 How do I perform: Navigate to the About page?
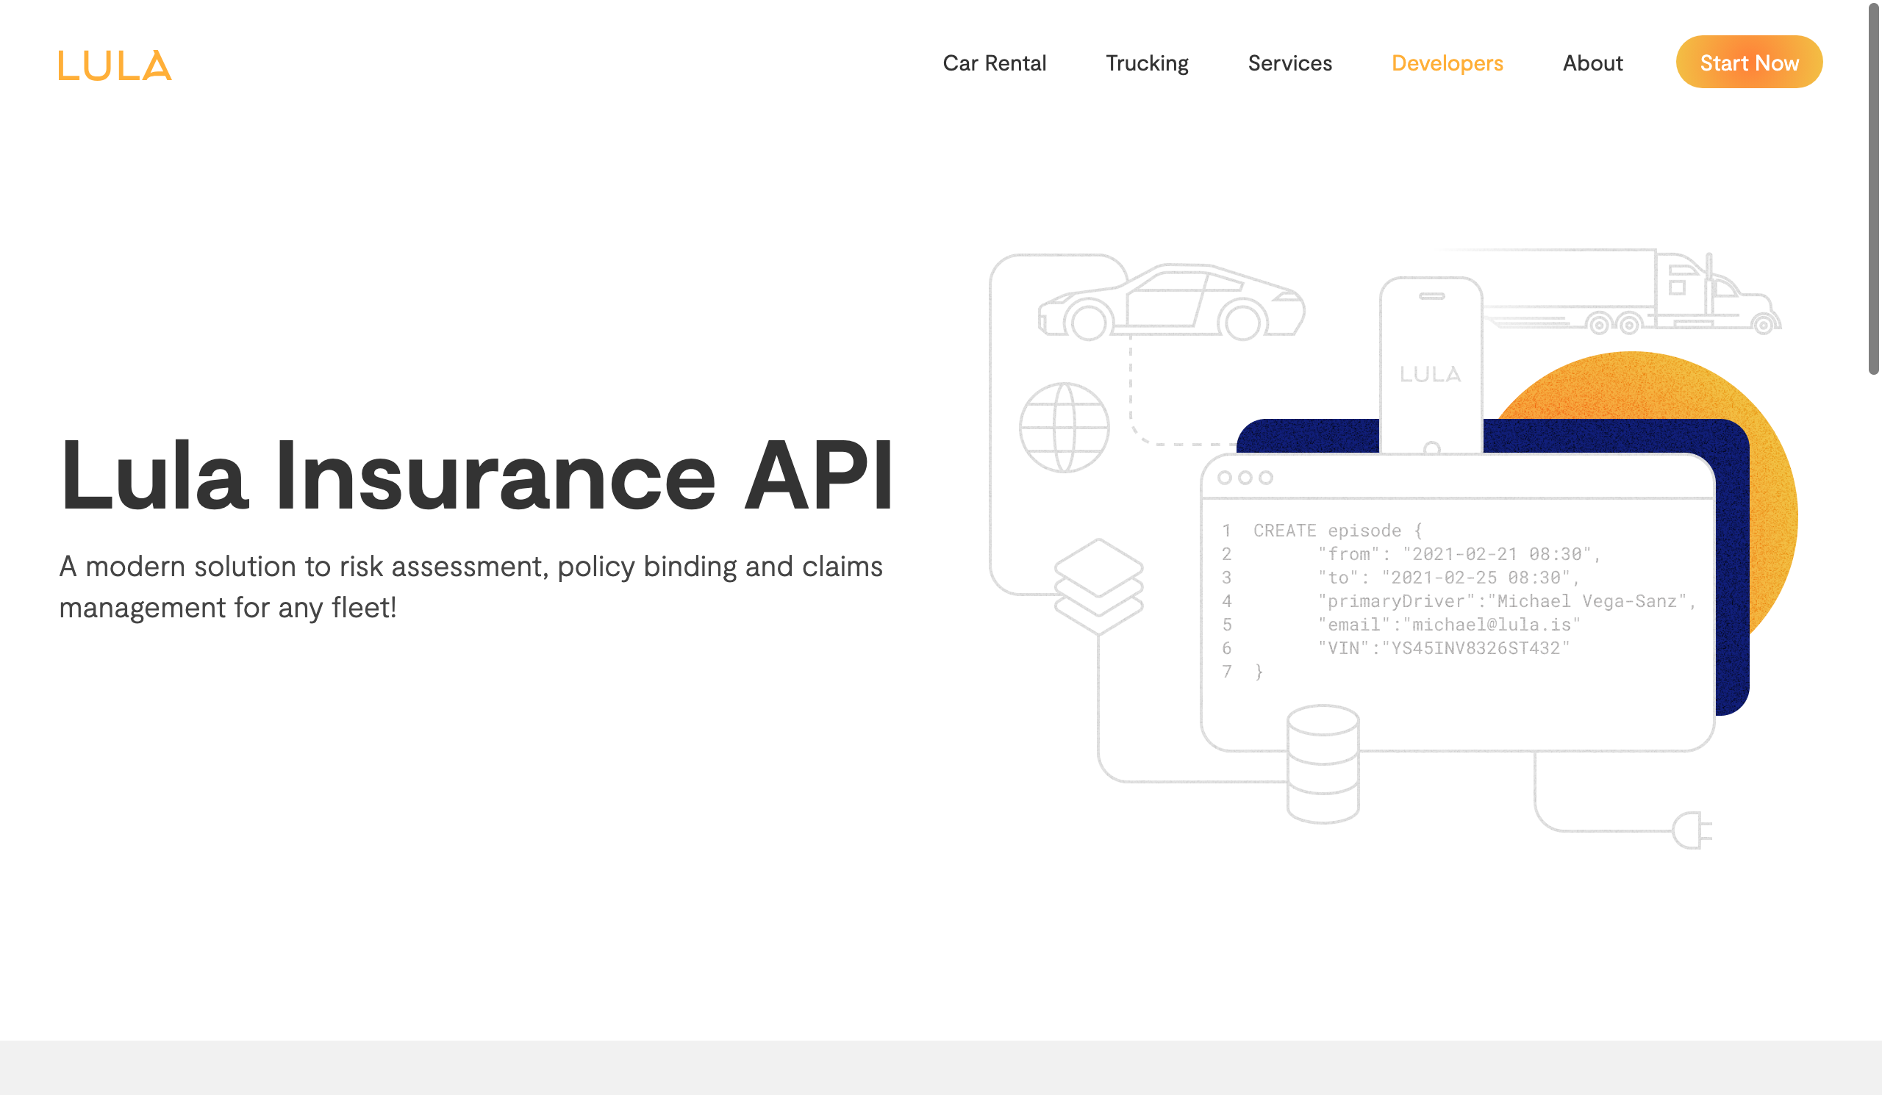(1592, 63)
